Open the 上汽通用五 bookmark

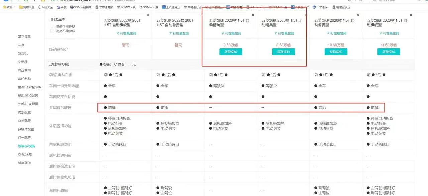coord(171,7)
